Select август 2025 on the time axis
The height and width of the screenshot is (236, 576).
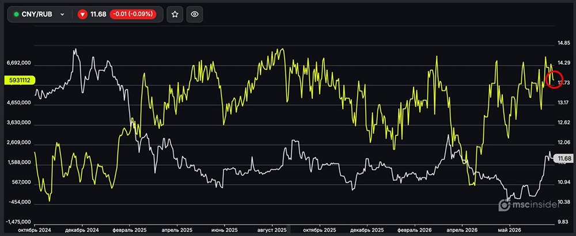[x=272, y=230]
